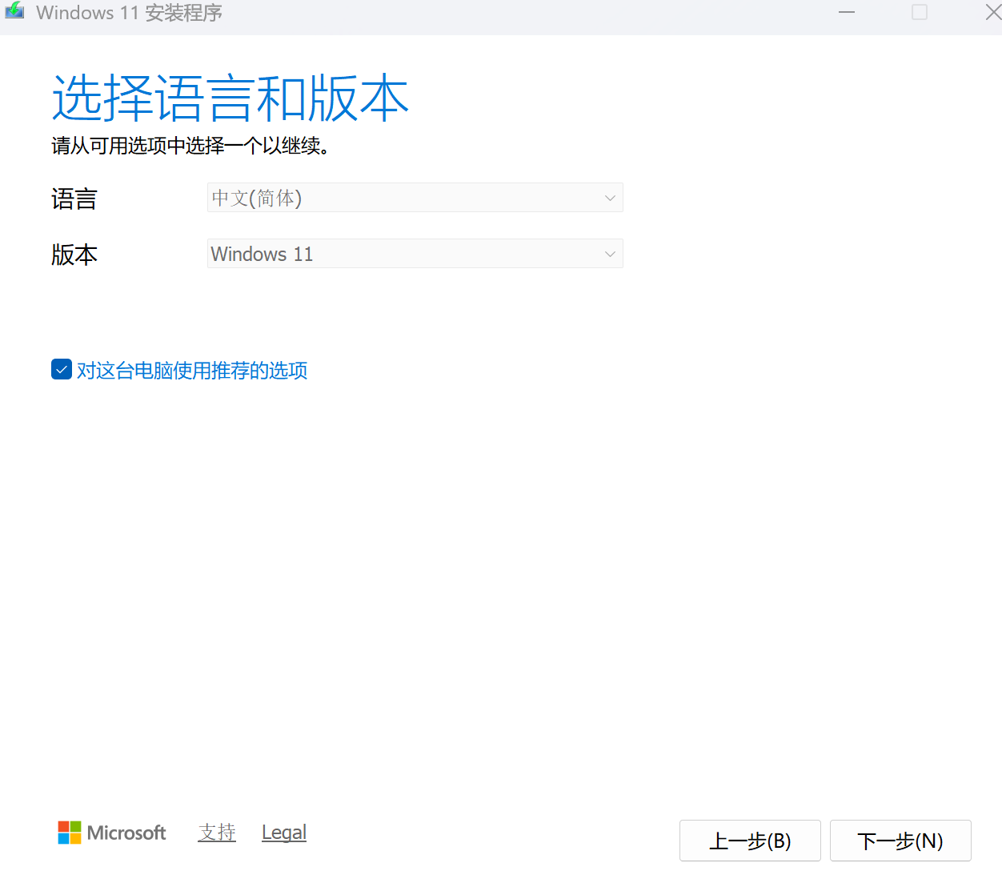1002x875 pixels.
Task: Close the Windows 11 安装程序 window
Action: coord(992,12)
